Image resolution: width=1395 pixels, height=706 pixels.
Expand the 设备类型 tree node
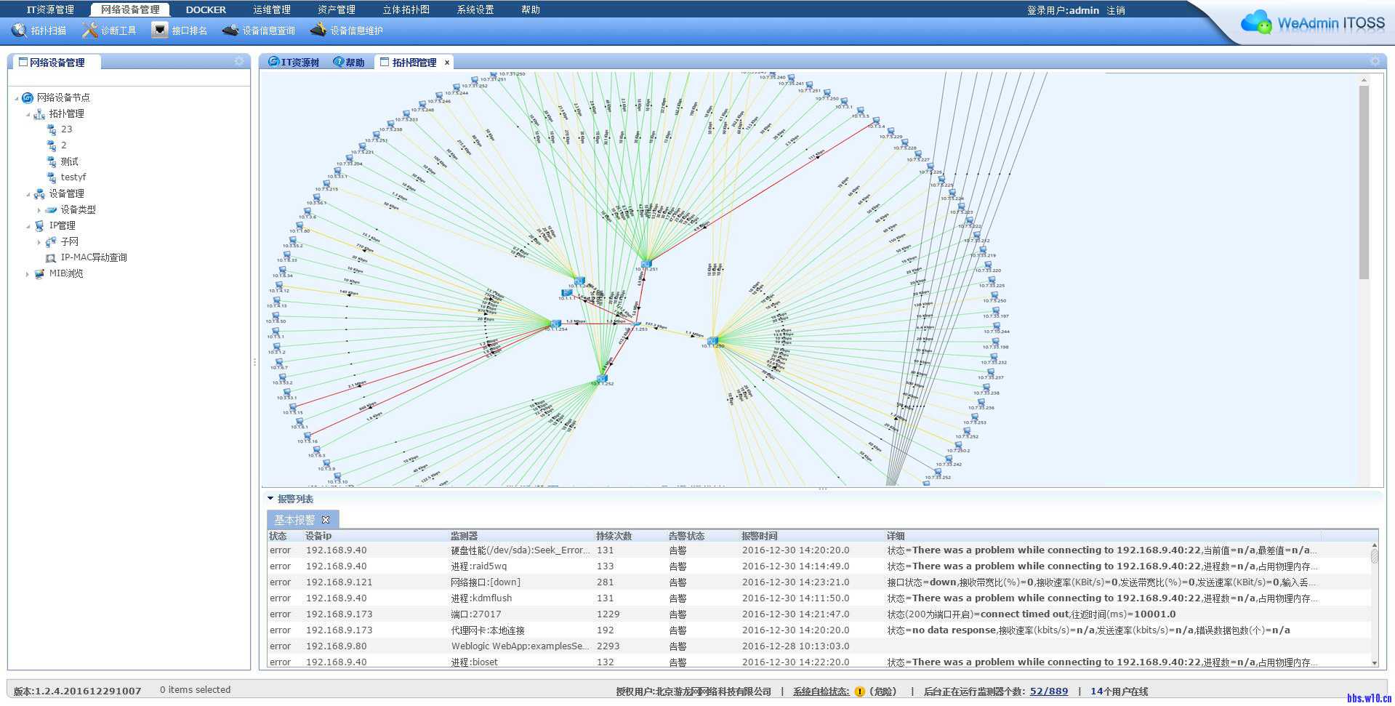click(x=39, y=210)
